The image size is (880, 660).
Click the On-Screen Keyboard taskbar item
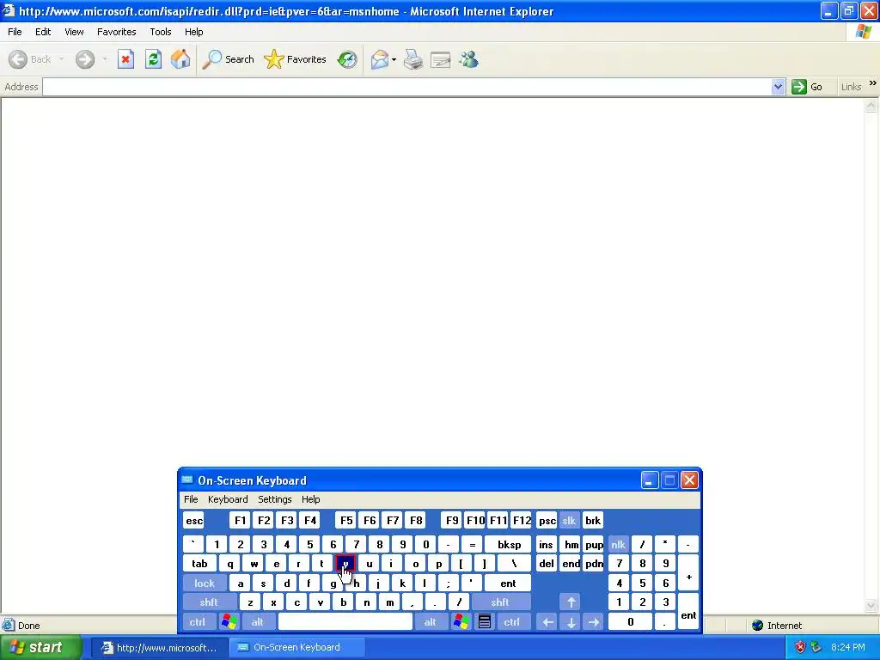click(297, 648)
